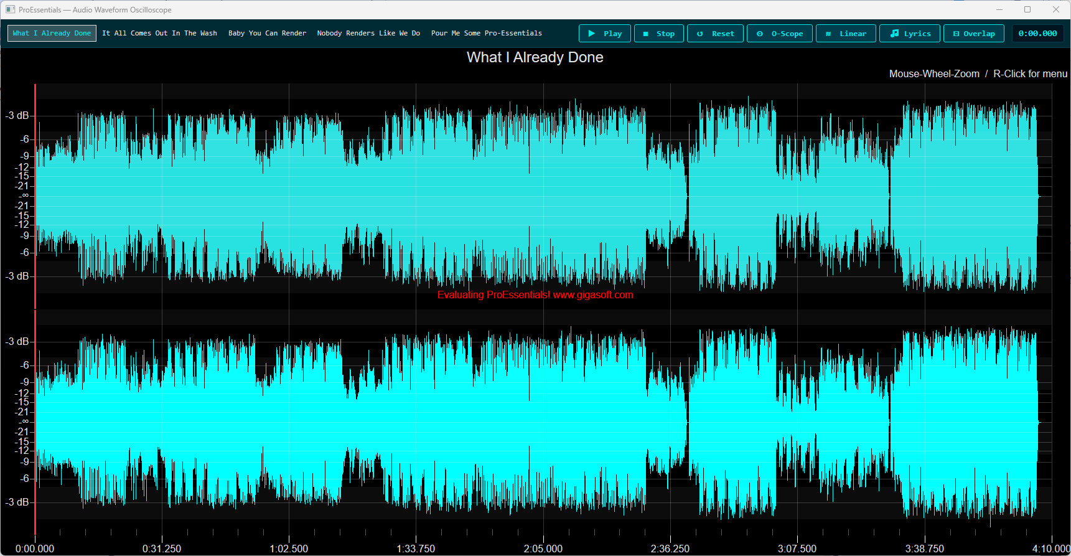Start playback with the Play button
This screenshot has width=1071, height=556.
[x=605, y=34]
